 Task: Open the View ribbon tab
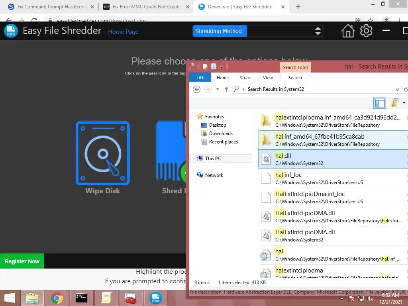(x=268, y=78)
